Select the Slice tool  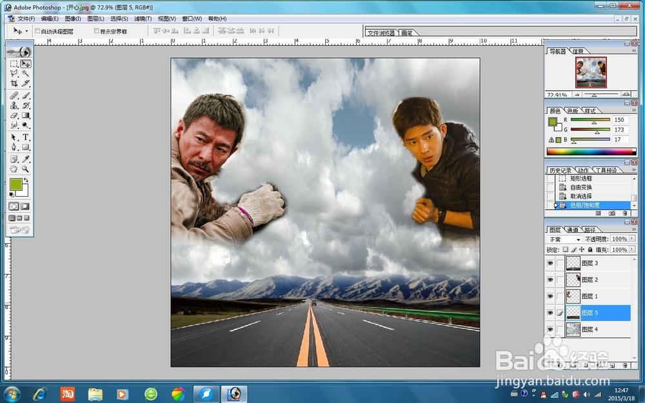pyautogui.click(x=26, y=83)
